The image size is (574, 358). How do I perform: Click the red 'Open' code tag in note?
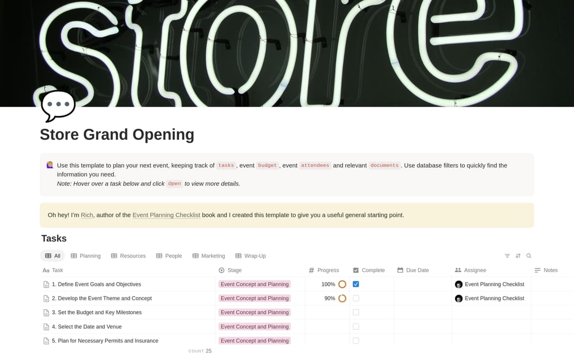(x=175, y=184)
